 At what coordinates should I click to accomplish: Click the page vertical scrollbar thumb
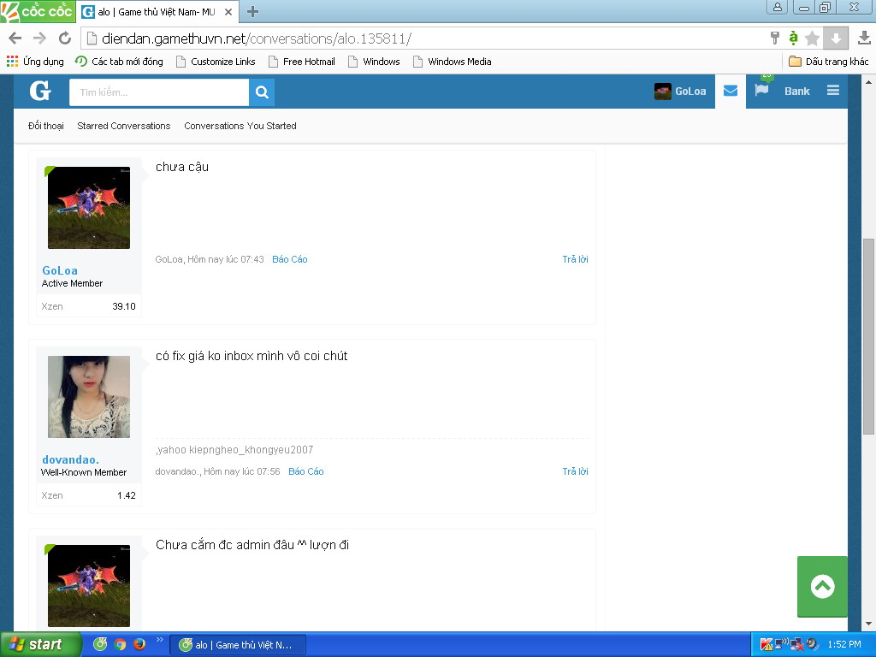868,336
